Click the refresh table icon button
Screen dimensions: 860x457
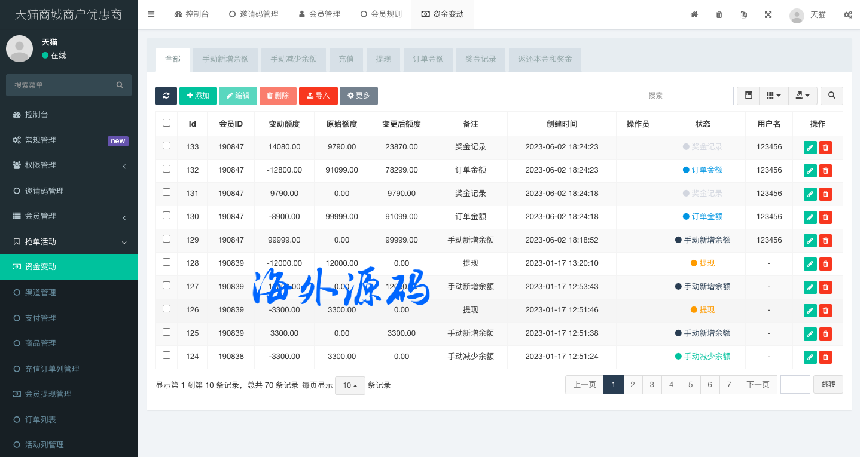point(166,96)
